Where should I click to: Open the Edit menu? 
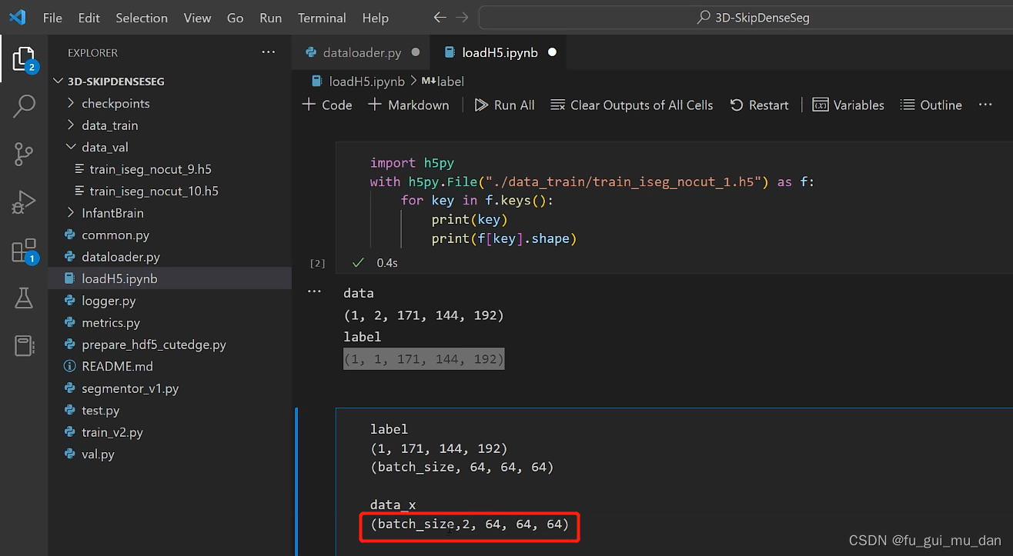tap(89, 18)
